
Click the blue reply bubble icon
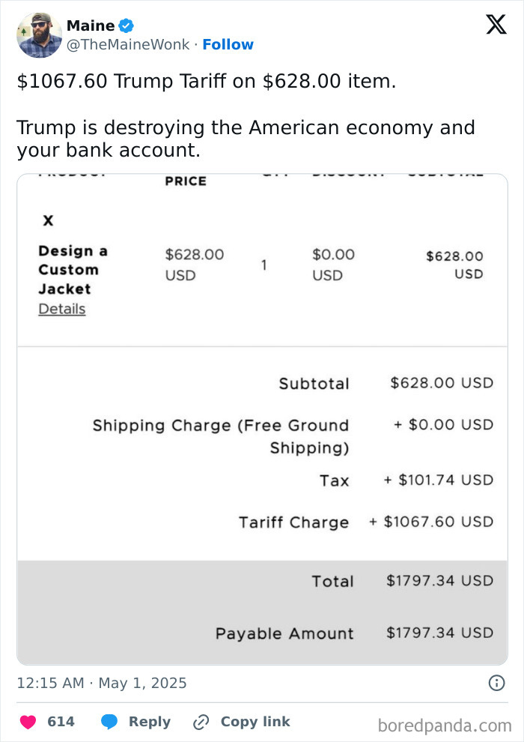coord(112,722)
